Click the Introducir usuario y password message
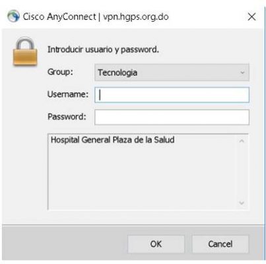Image resolution: width=266 pixels, height=264 pixels. click(103, 49)
